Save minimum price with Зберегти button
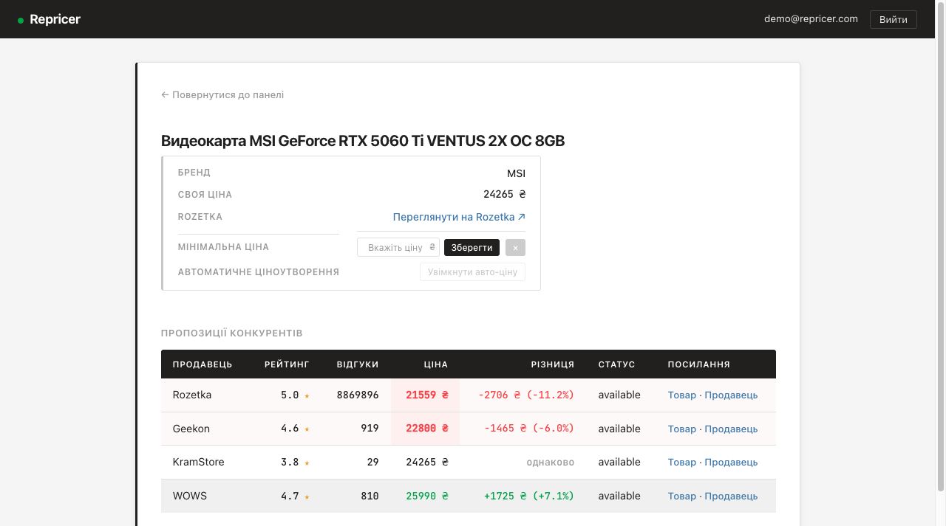Viewport: 946px width, 526px height. [472, 248]
